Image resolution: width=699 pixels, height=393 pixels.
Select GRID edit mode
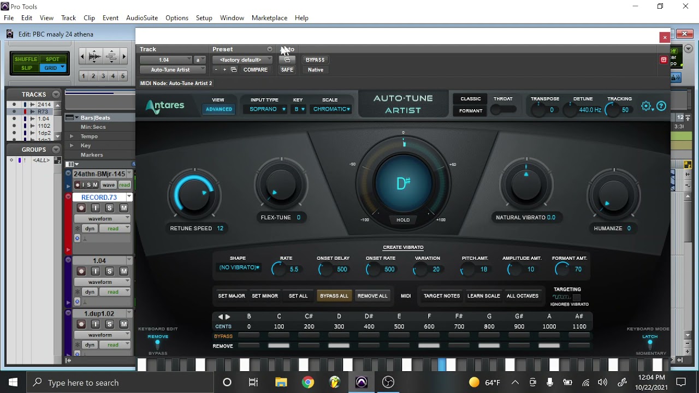coord(54,68)
